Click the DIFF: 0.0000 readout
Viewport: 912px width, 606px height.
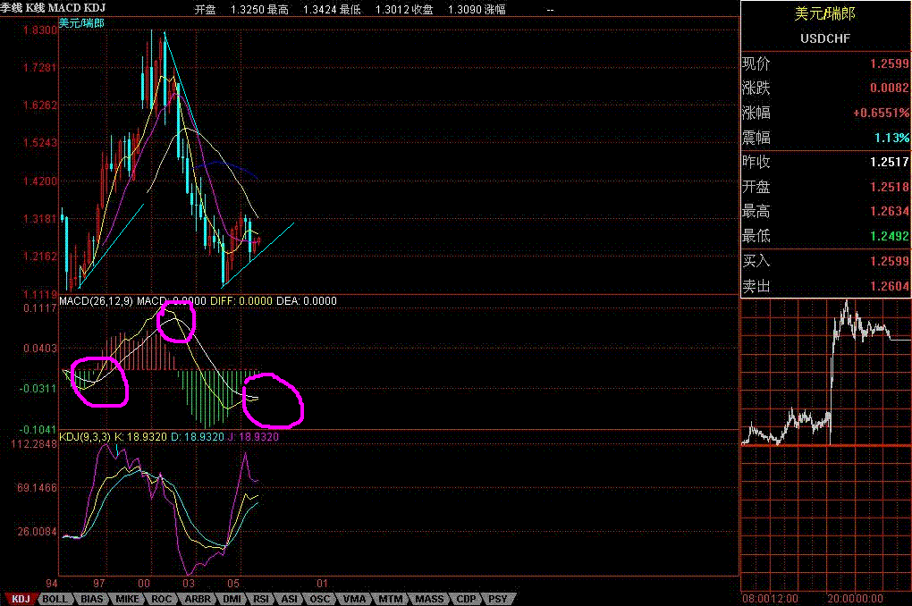coord(241,301)
